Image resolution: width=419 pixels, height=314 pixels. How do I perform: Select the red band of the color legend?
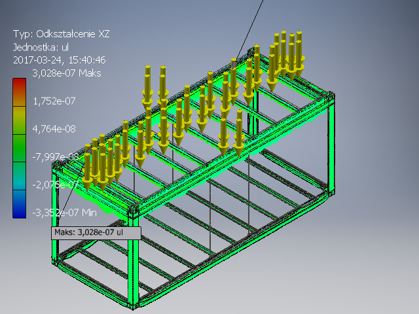click(20, 89)
